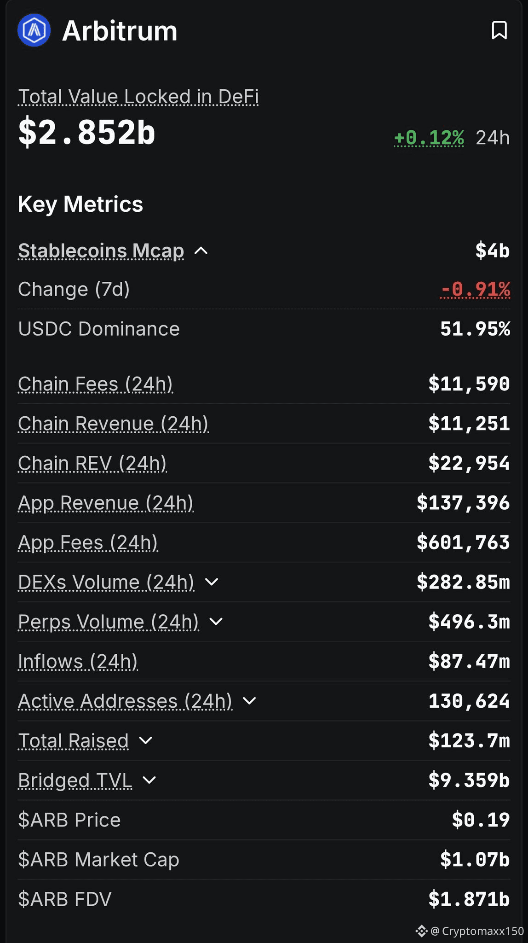Image resolution: width=528 pixels, height=943 pixels.
Task: Expand the Perps Volume (24h) chevron
Action: pyautogui.click(x=216, y=622)
